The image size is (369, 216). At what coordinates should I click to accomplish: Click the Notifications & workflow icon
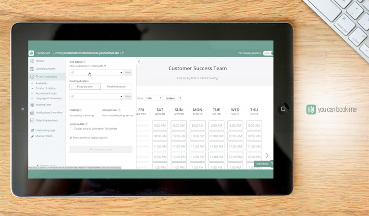point(32,113)
